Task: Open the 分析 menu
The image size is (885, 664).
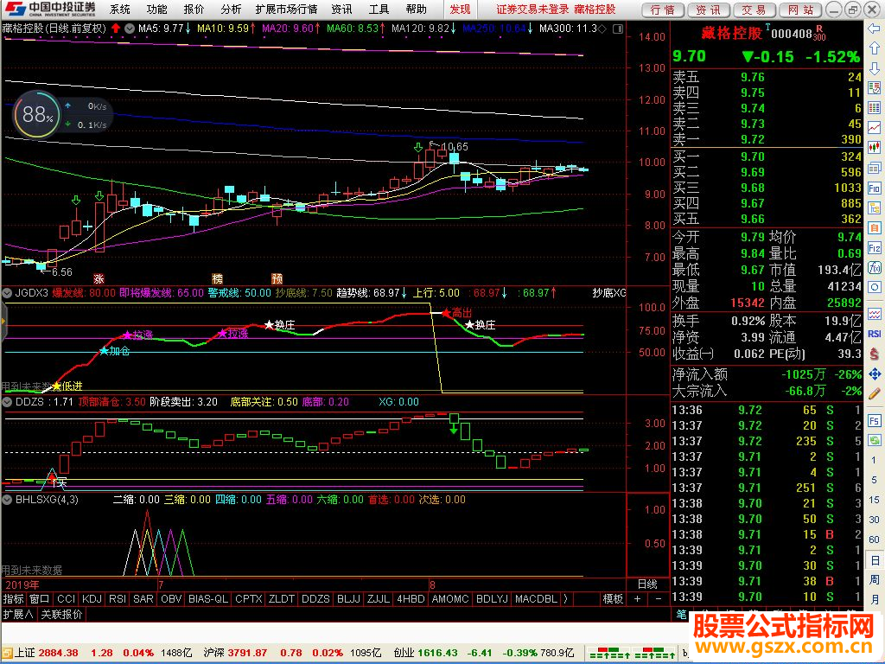Action: [x=231, y=9]
